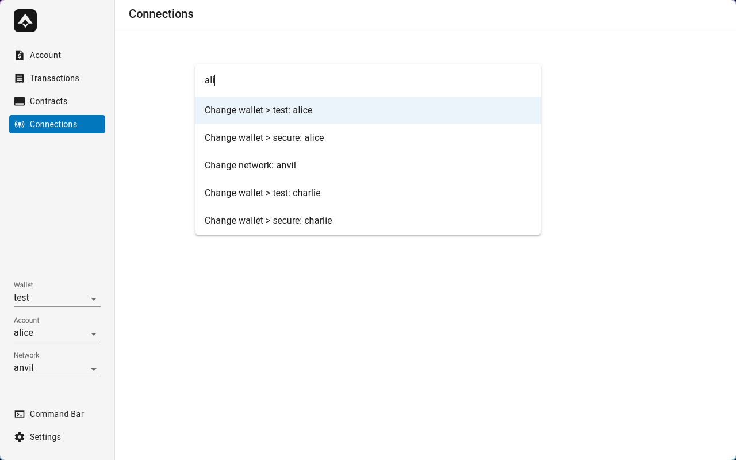Click the Account sidebar icon
The image size is (736, 460).
coord(20,55)
